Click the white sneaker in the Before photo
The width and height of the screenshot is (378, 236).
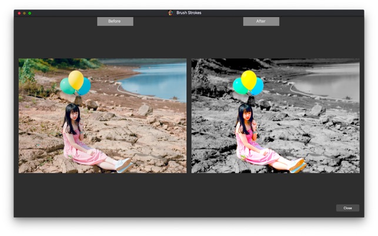123,165
